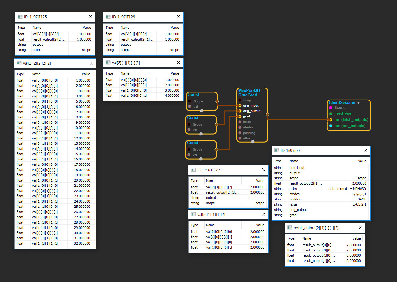Image resolution: width=397 pixels, height=282 pixels.
Task: Click the window icon of the ID_1e97iT125 panel
Action: point(20,17)
